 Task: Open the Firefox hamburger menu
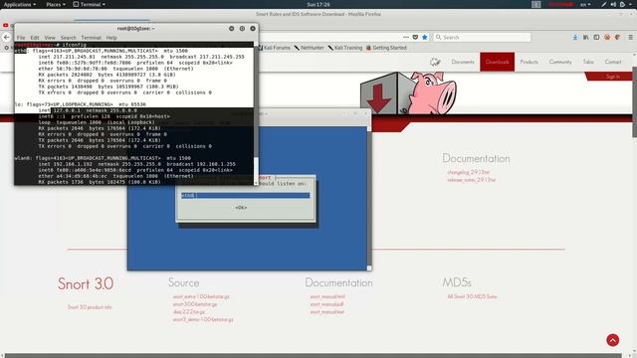630,37
